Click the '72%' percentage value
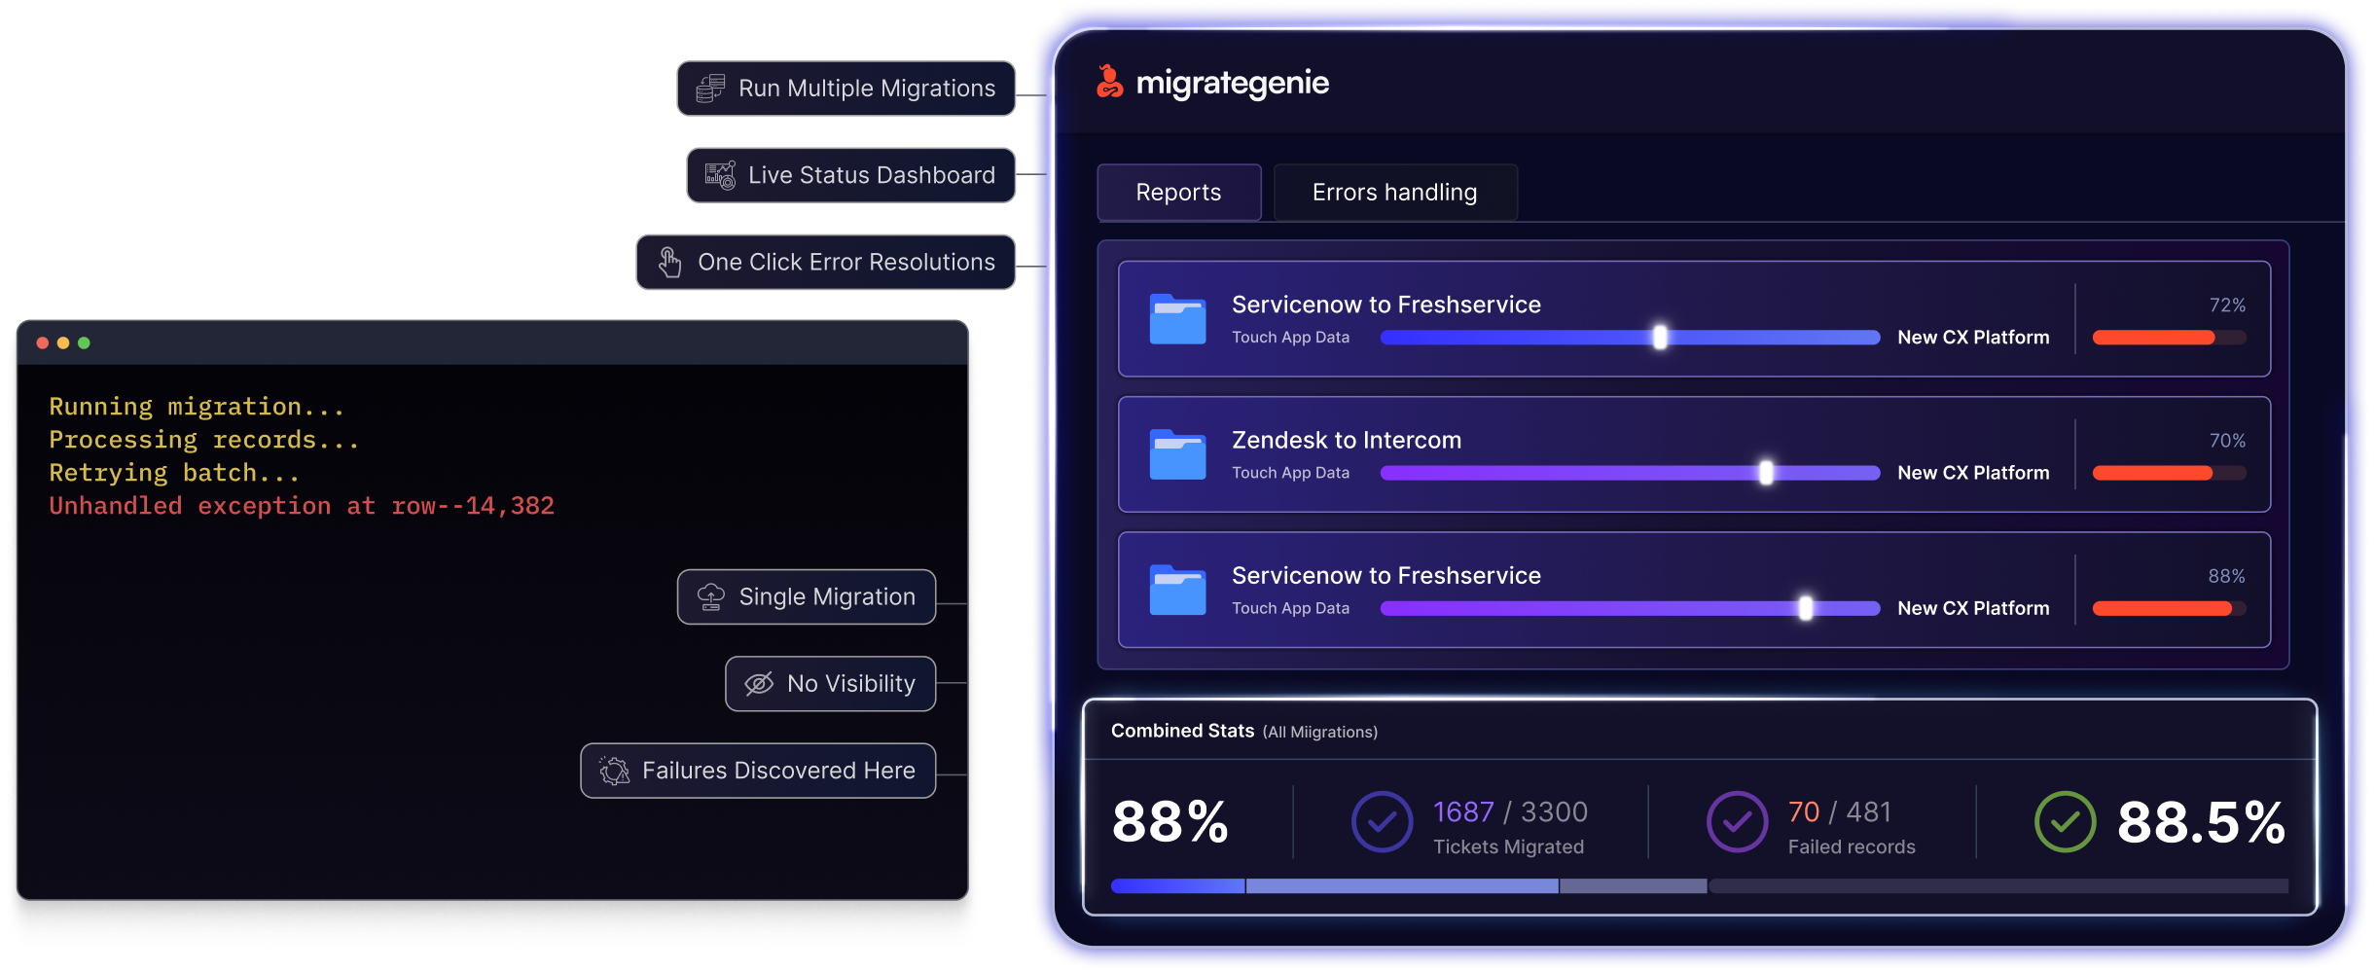The image size is (2375, 971). click(x=2227, y=306)
